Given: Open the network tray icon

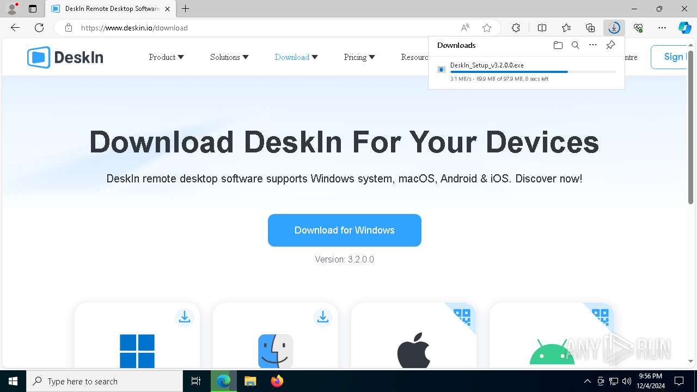Looking at the screenshot, I should coord(614,381).
